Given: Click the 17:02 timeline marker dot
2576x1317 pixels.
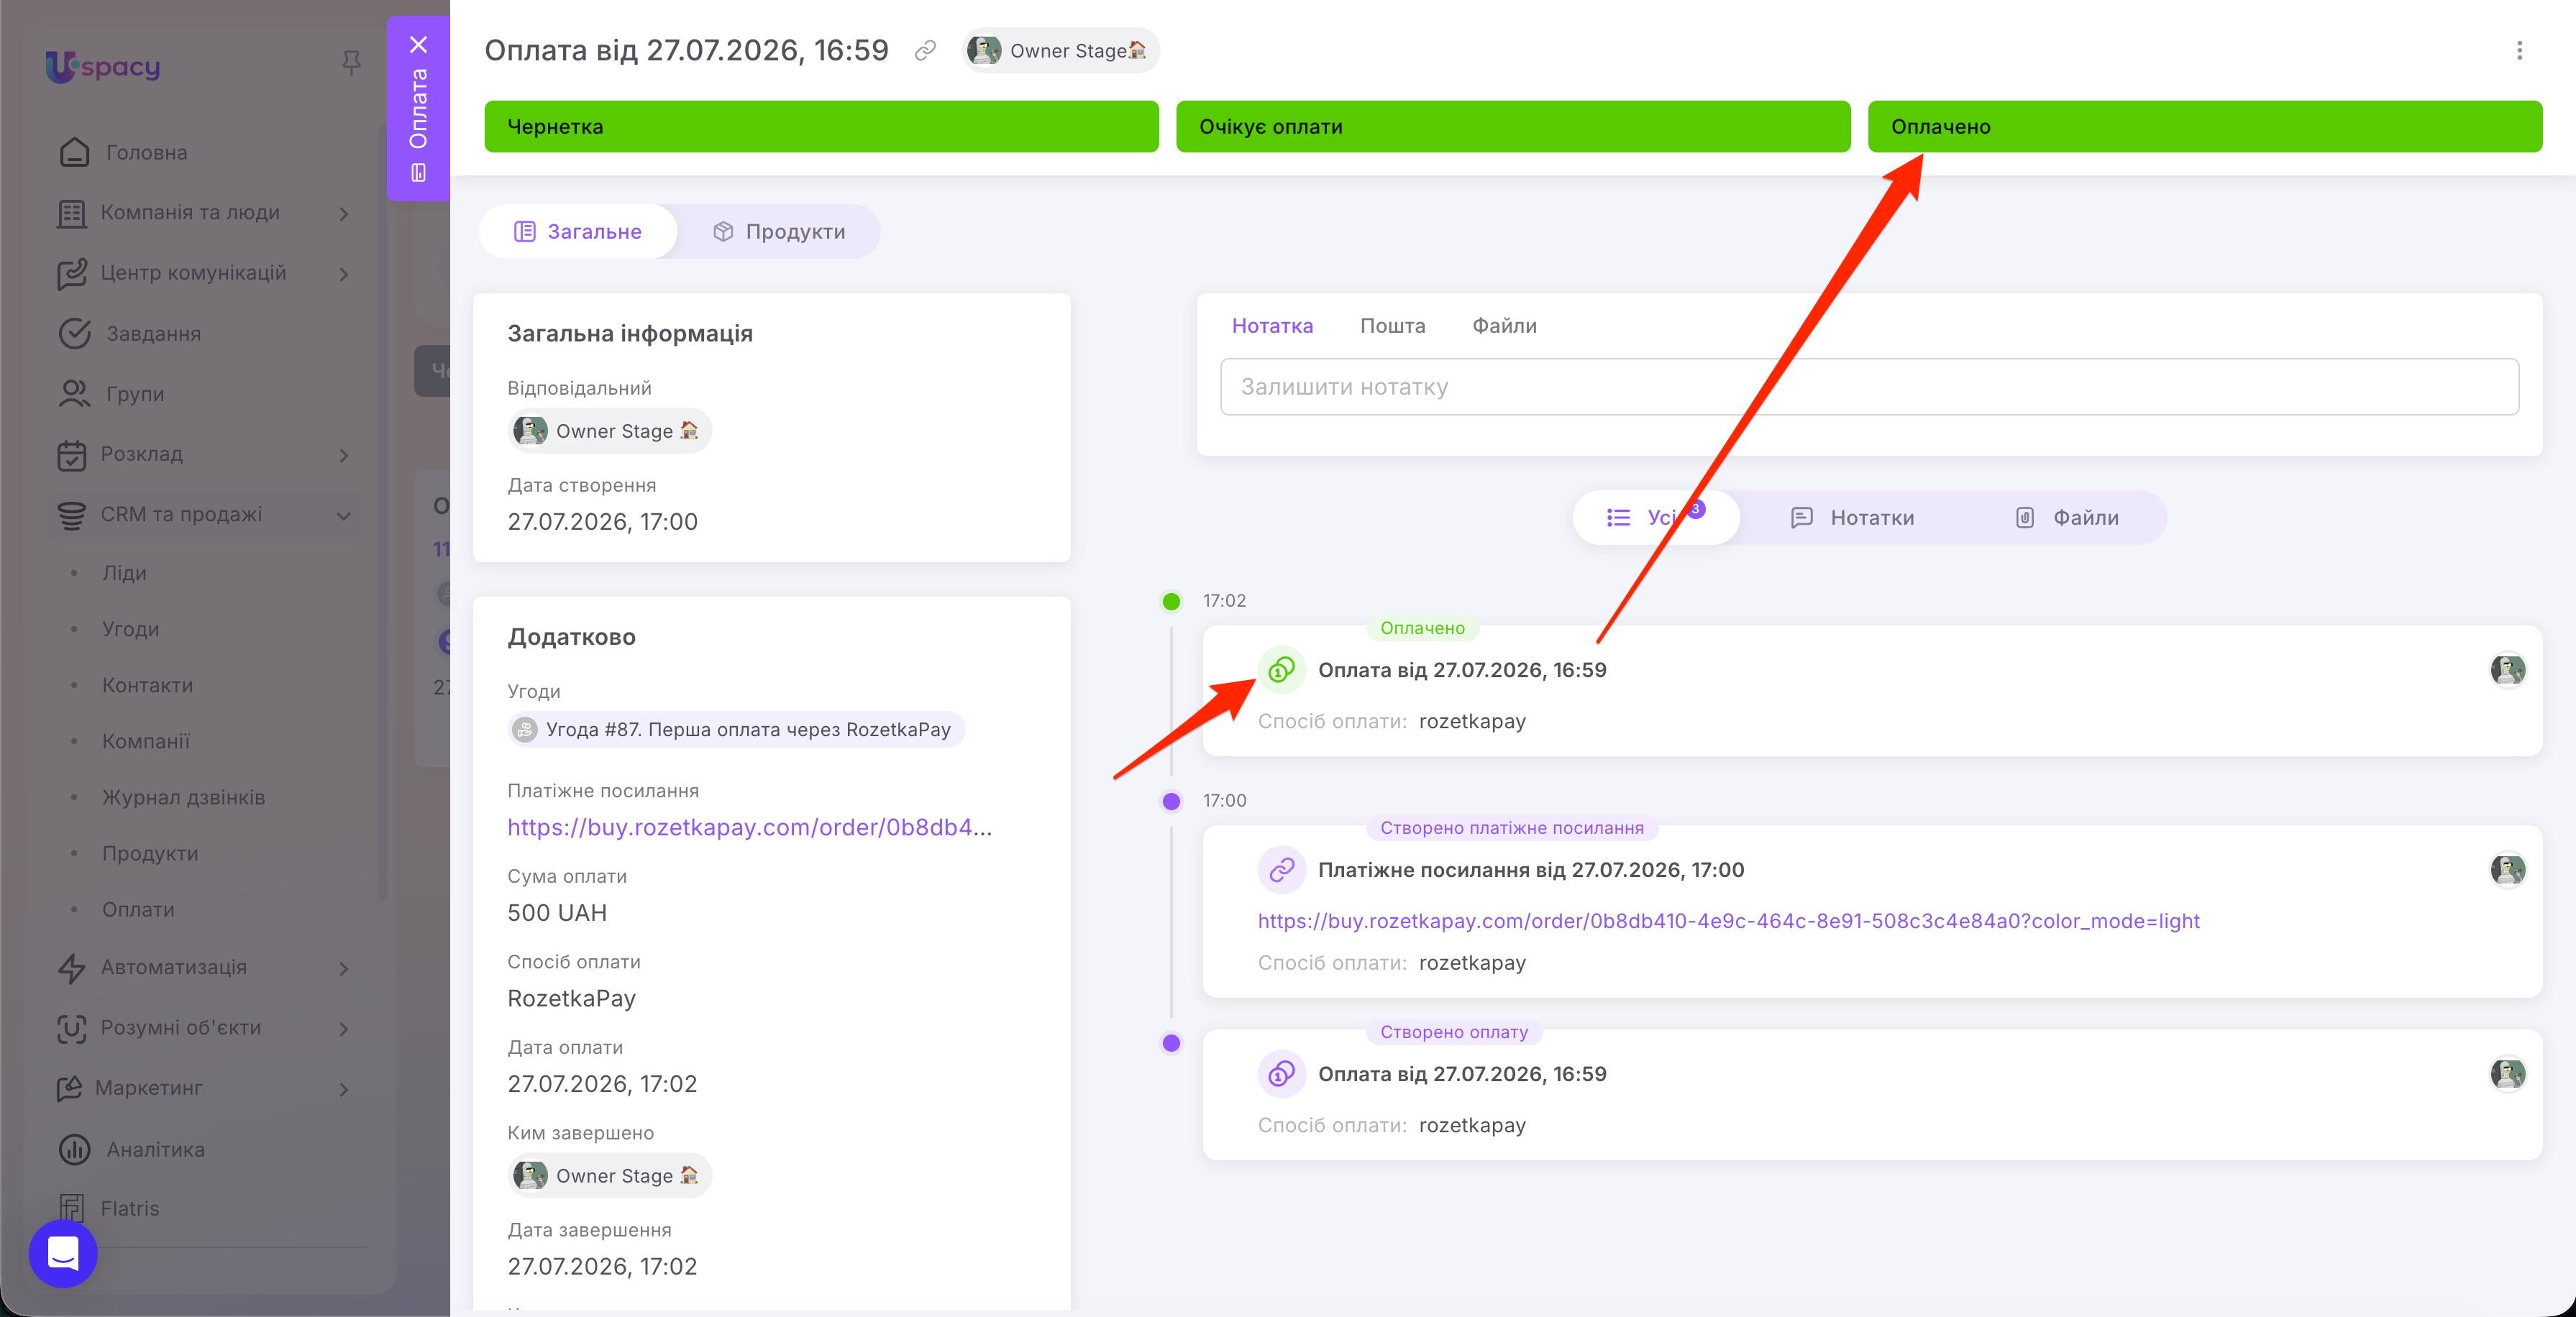Looking at the screenshot, I should 1171,601.
